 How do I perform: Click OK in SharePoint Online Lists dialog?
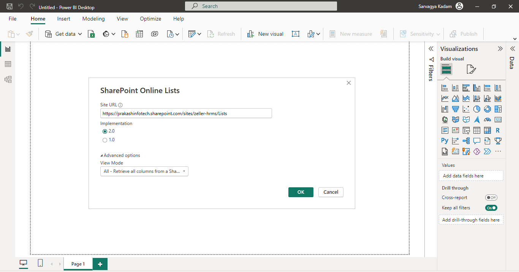tap(301, 192)
